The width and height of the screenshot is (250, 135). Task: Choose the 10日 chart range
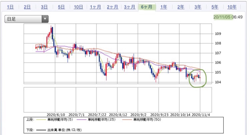pyautogui.click(x=78, y=7)
